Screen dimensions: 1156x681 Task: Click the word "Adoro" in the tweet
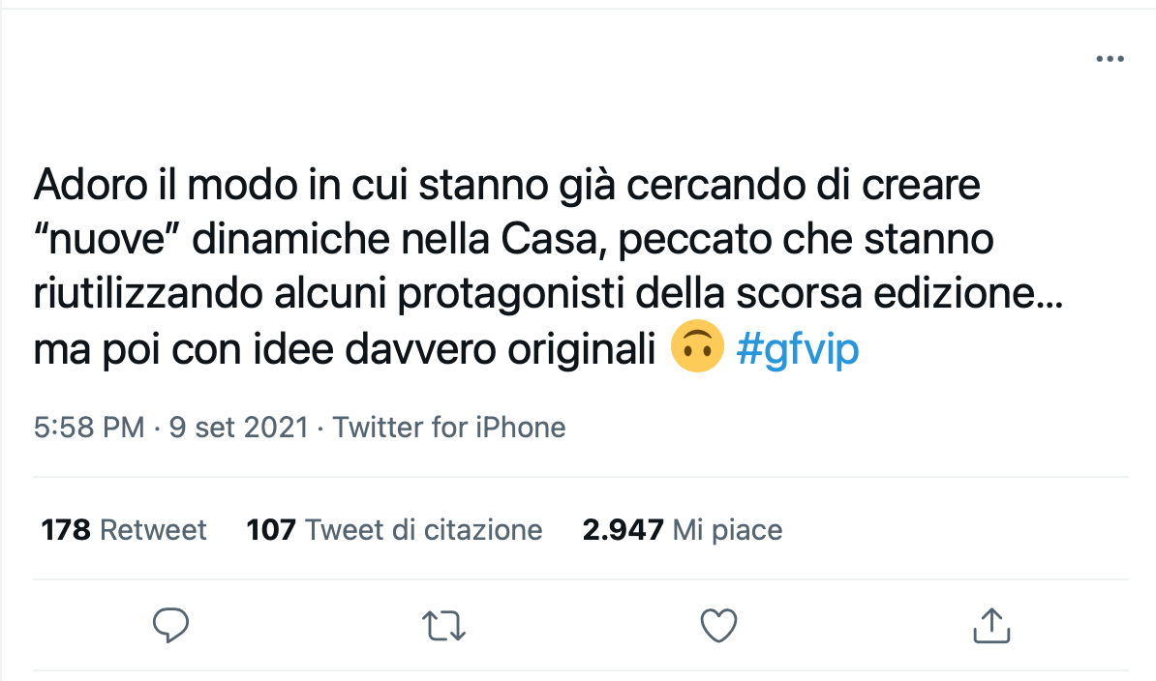[x=93, y=184]
